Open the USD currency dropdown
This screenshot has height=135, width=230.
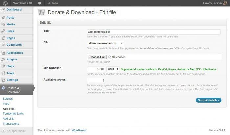click(113, 69)
